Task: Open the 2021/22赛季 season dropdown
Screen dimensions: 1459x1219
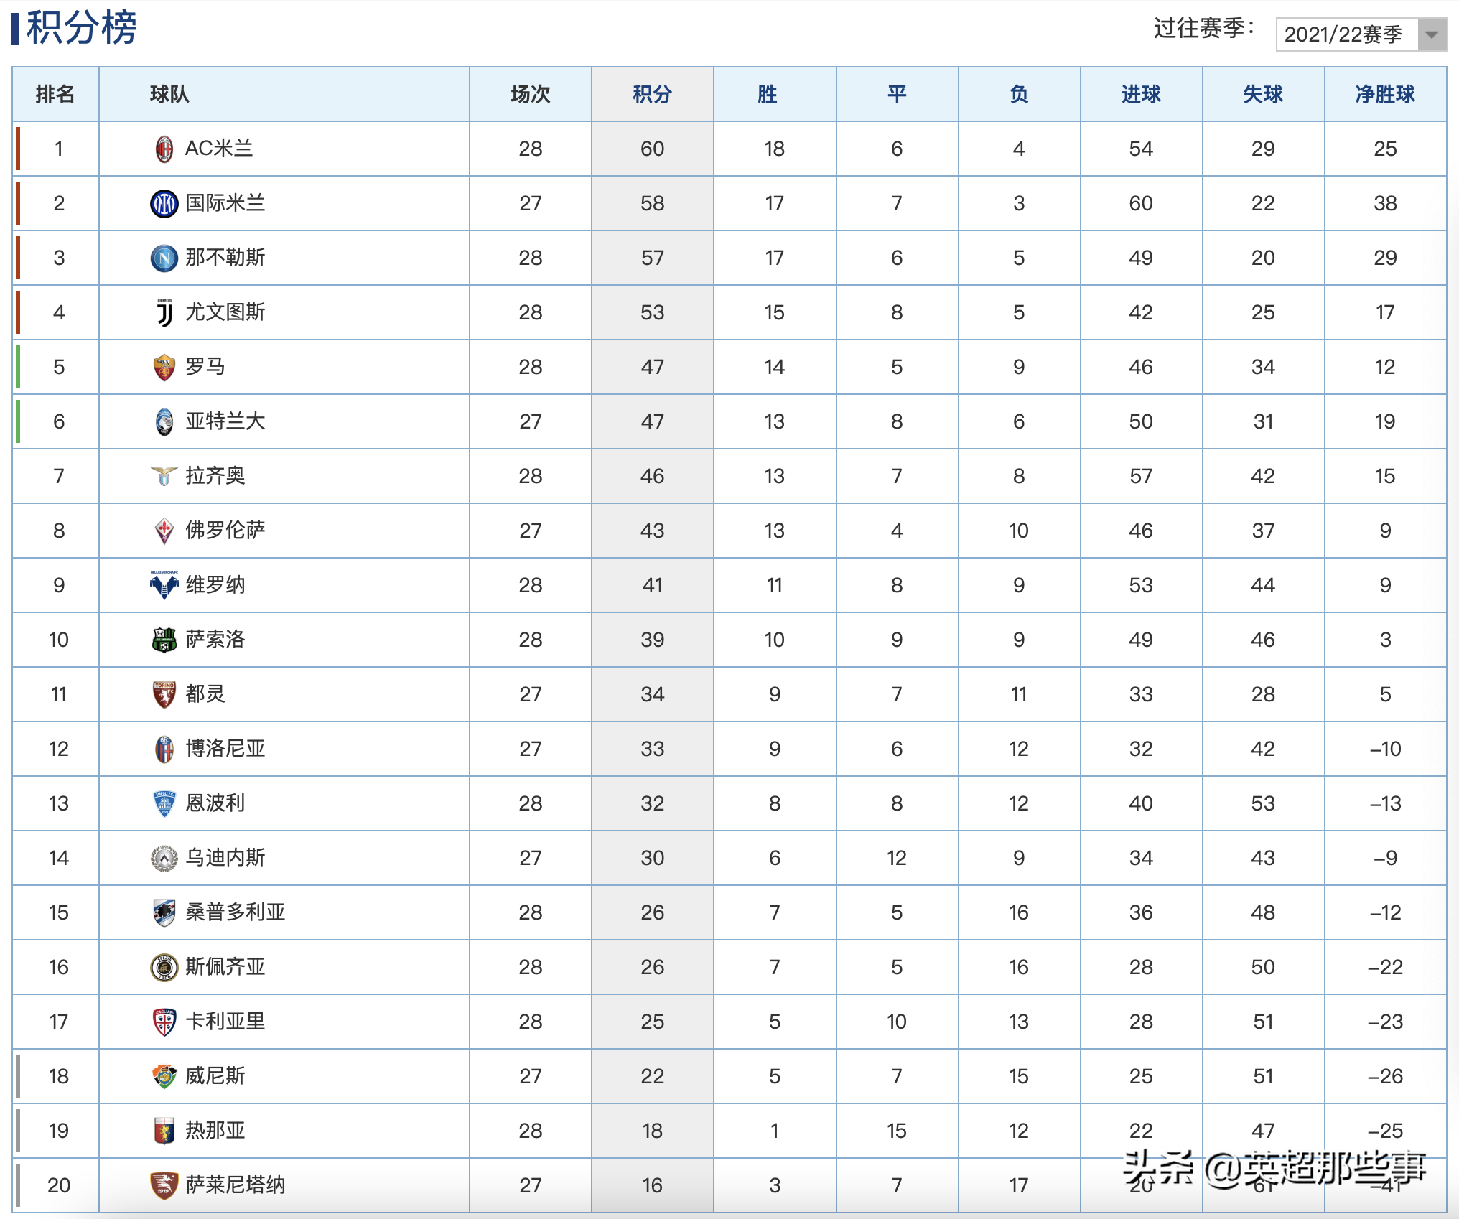Action: tap(1361, 34)
